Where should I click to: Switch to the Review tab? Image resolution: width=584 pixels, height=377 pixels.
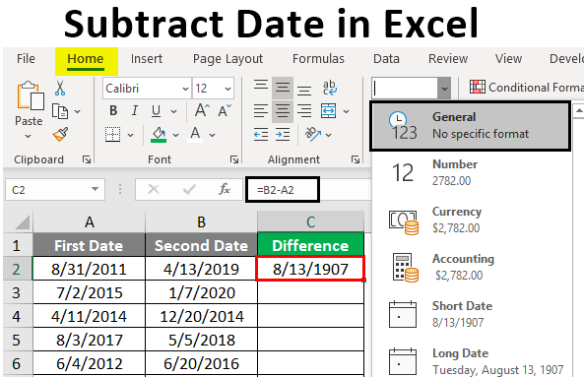[x=448, y=58]
